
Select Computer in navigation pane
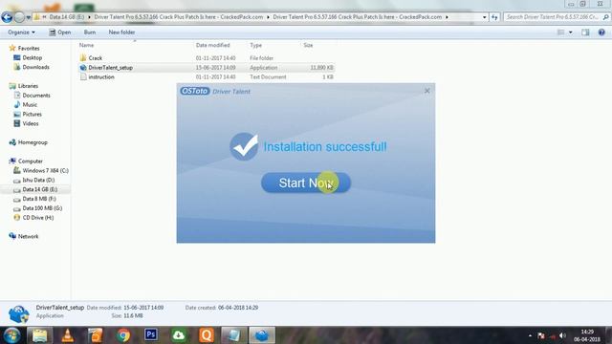(x=30, y=161)
